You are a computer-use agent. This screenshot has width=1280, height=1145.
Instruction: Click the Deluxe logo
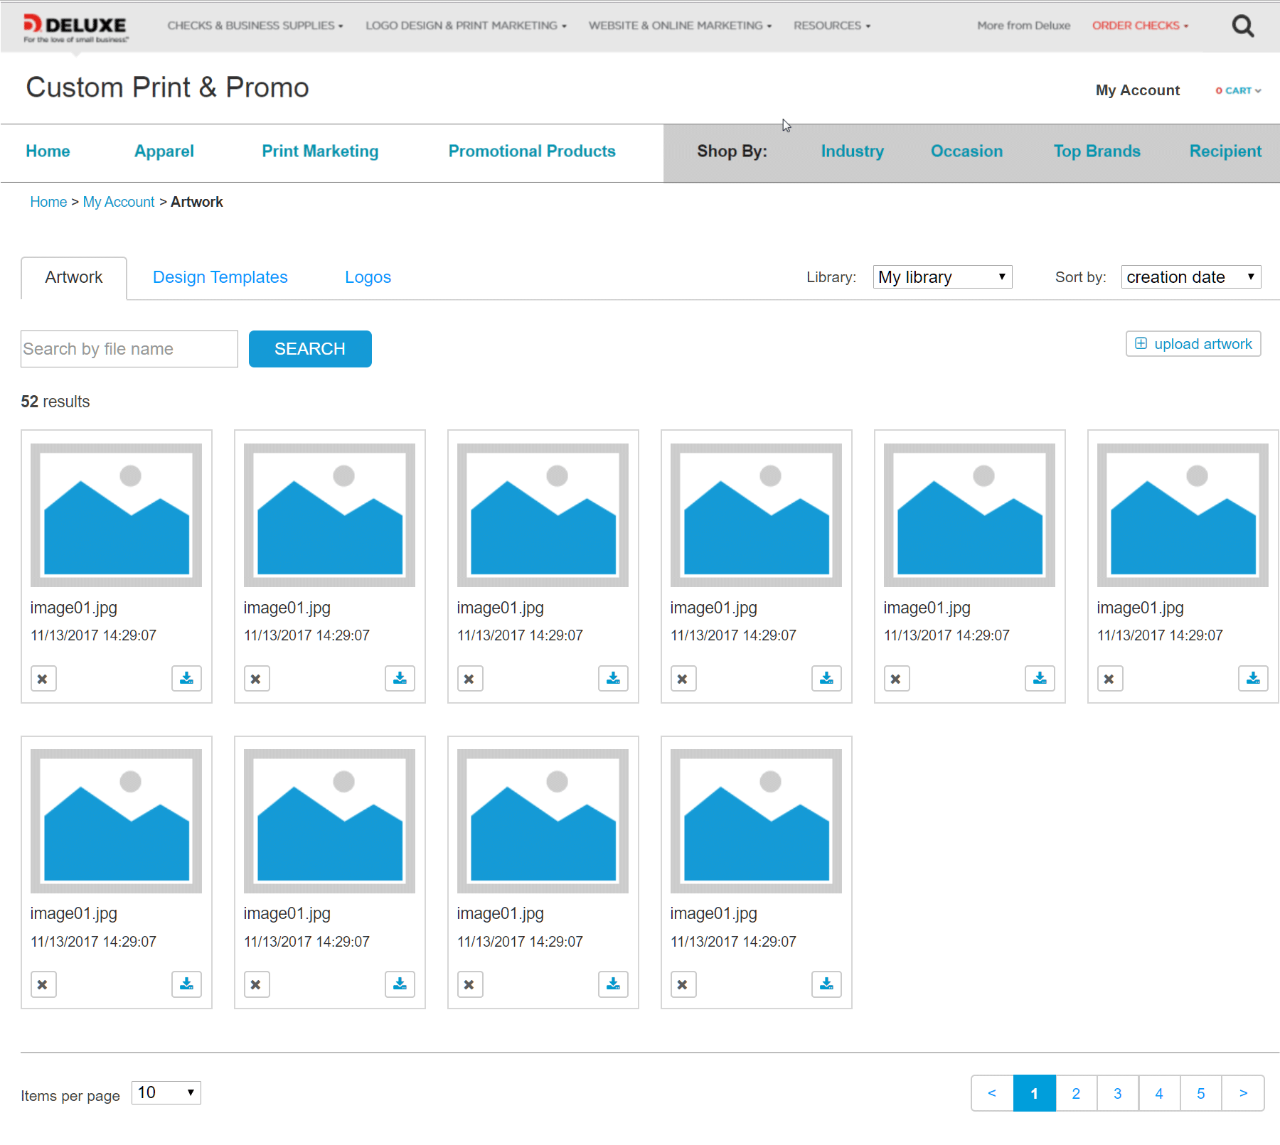coord(75,28)
